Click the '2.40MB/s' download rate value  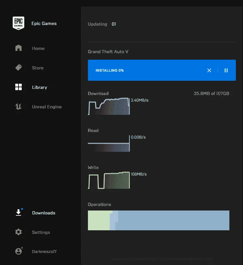click(x=140, y=100)
